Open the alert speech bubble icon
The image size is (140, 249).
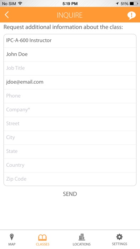pos(131,15)
